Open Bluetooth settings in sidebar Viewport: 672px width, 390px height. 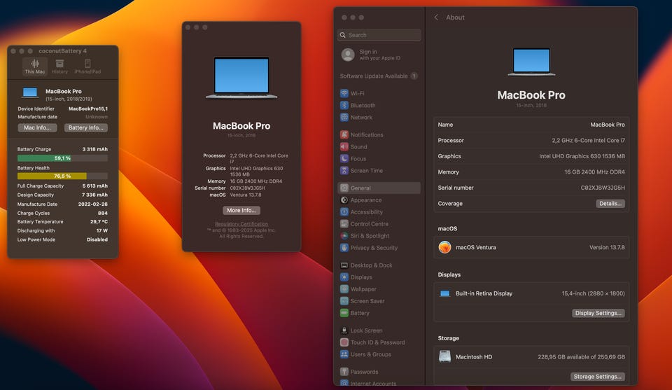(x=379, y=106)
